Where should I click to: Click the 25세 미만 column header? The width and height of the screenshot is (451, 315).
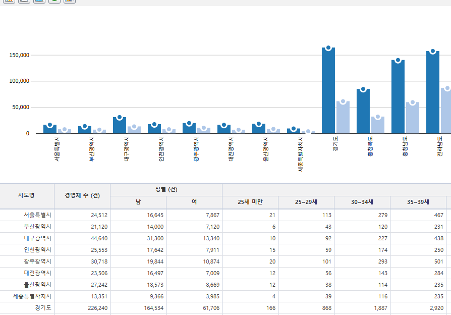click(250, 202)
